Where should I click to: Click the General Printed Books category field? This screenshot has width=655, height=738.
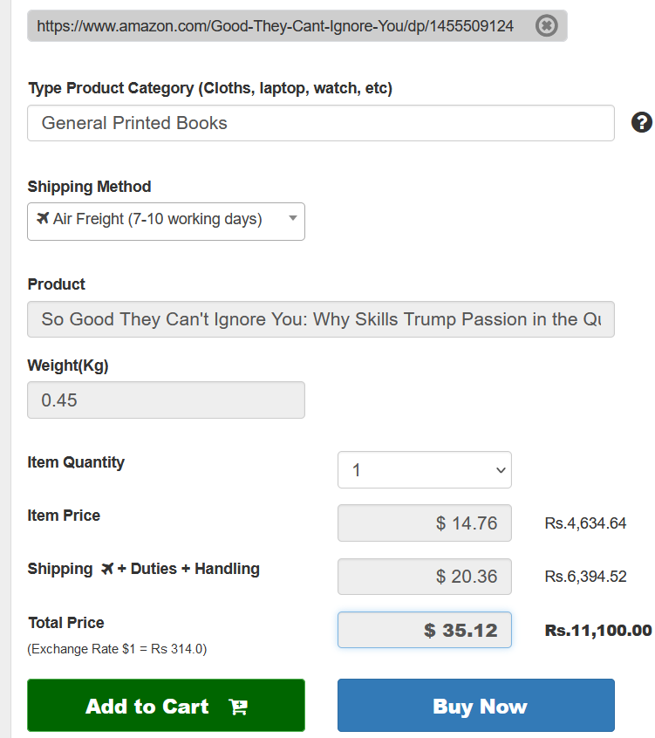pyautogui.click(x=320, y=123)
